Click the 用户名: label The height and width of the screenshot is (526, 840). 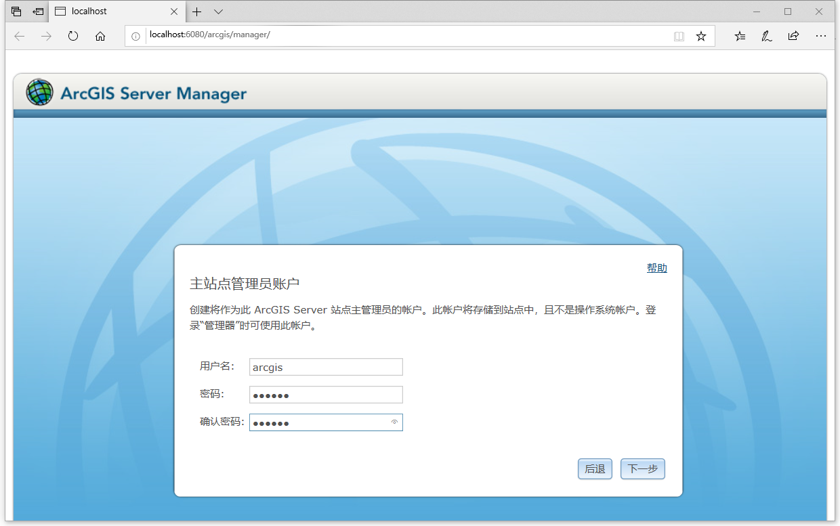click(x=217, y=366)
